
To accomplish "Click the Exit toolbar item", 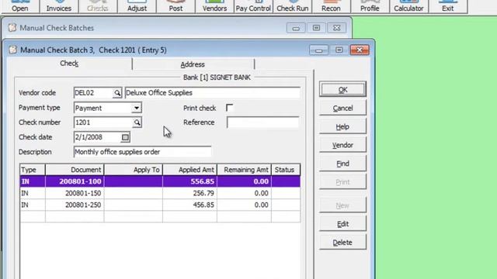I will 447,6.
